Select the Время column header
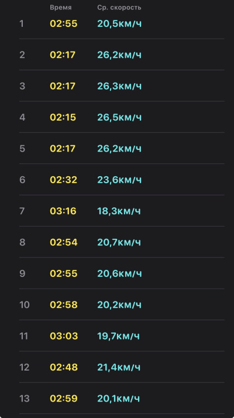Screen dimensions: 234x418 click(60, 8)
